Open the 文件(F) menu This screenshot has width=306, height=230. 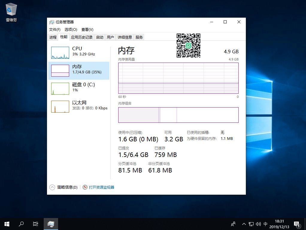click(54, 30)
